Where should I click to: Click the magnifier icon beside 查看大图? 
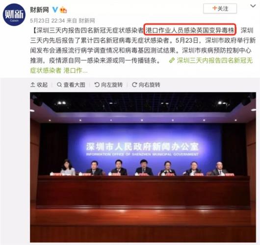coord(59,85)
